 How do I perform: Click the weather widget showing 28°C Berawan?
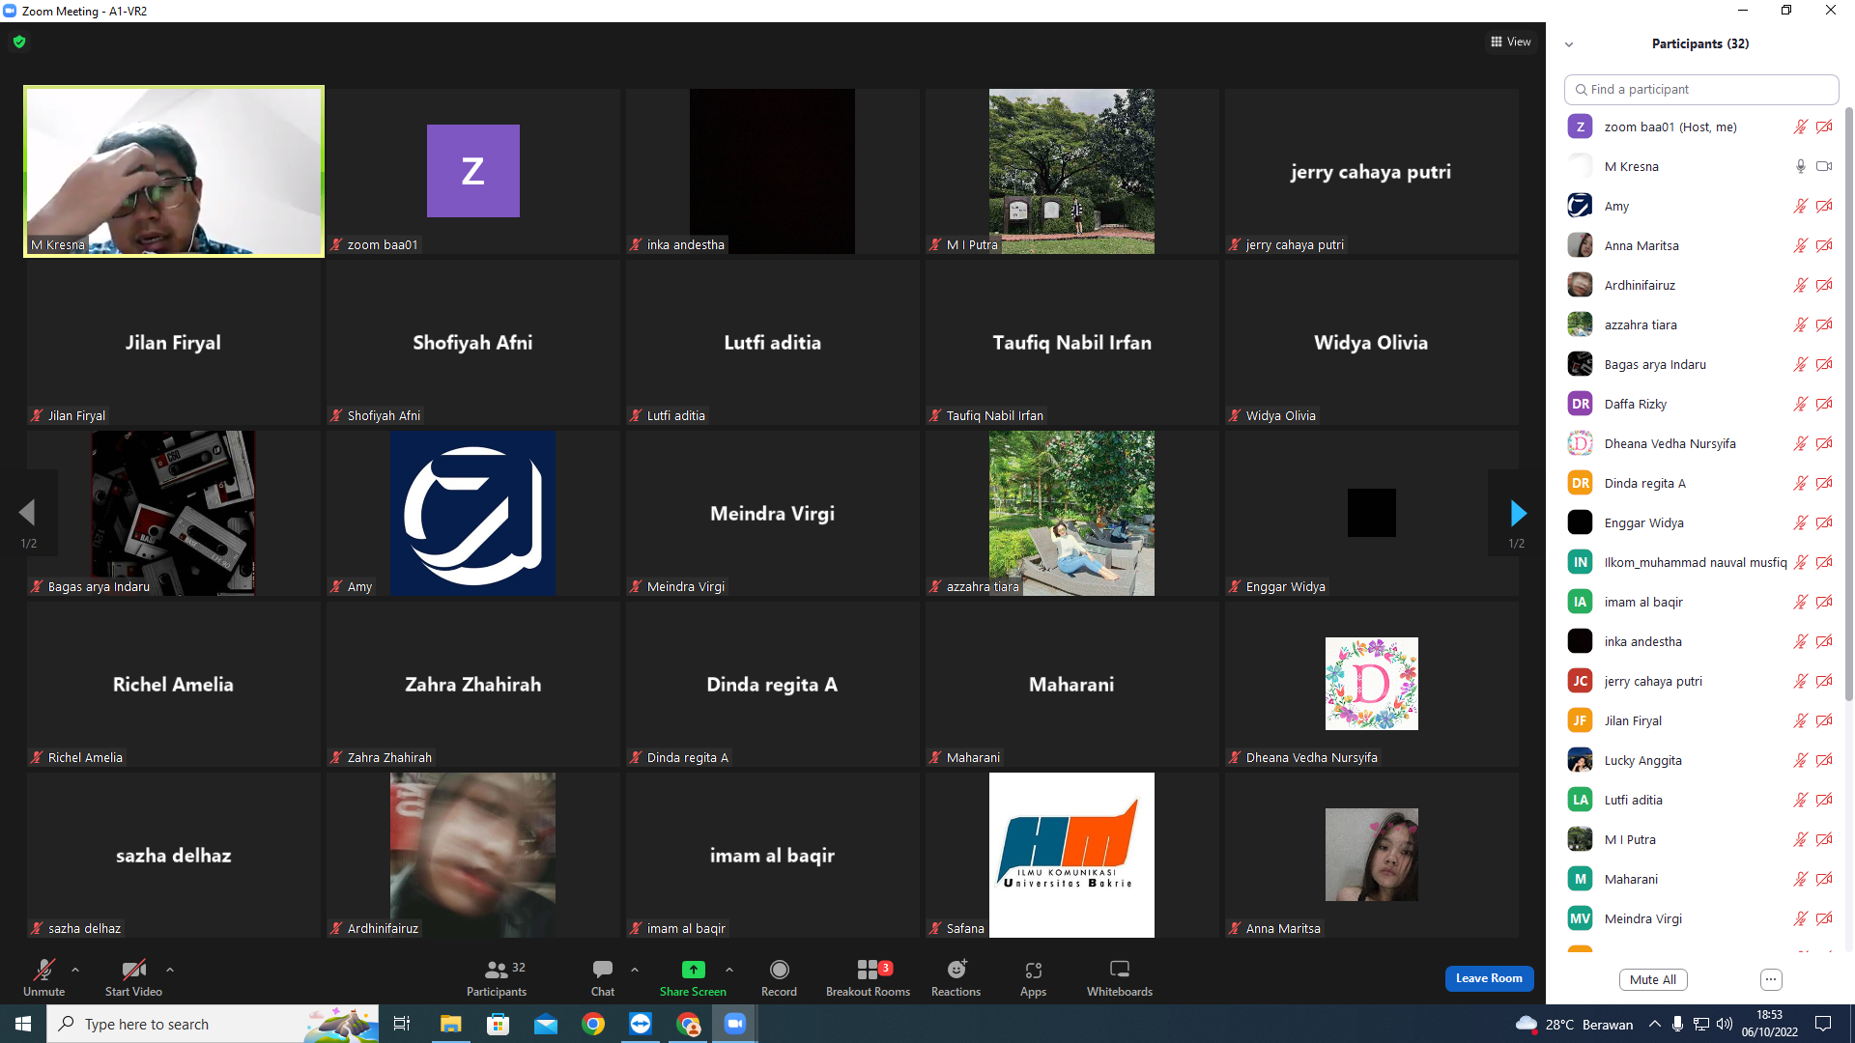(1575, 1024)
